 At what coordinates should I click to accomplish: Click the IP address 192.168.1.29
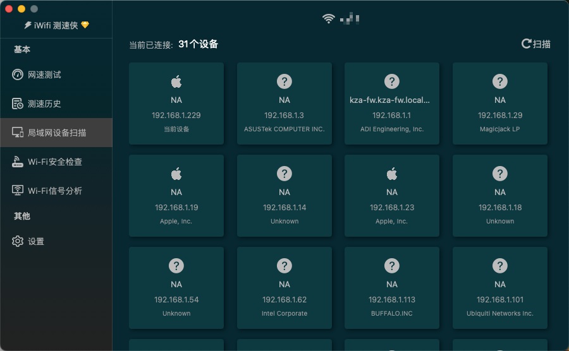[500, 115]
